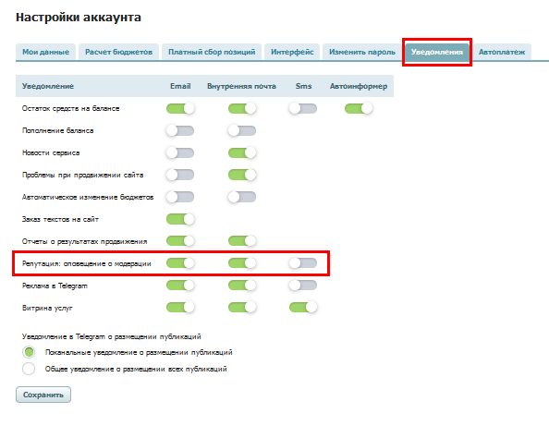Disable Внутренняя почта toggle for Новости сервиса
The height and width of the screenshot is (438, 549).
click(242, 152)
